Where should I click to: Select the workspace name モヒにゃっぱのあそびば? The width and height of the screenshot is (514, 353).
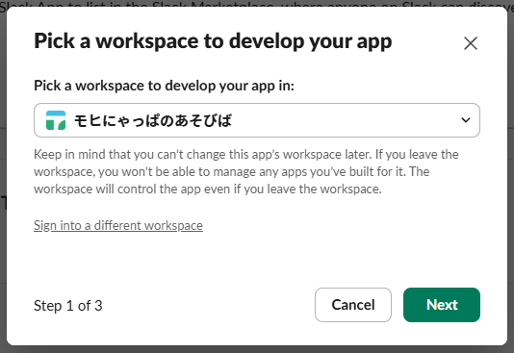153,120
